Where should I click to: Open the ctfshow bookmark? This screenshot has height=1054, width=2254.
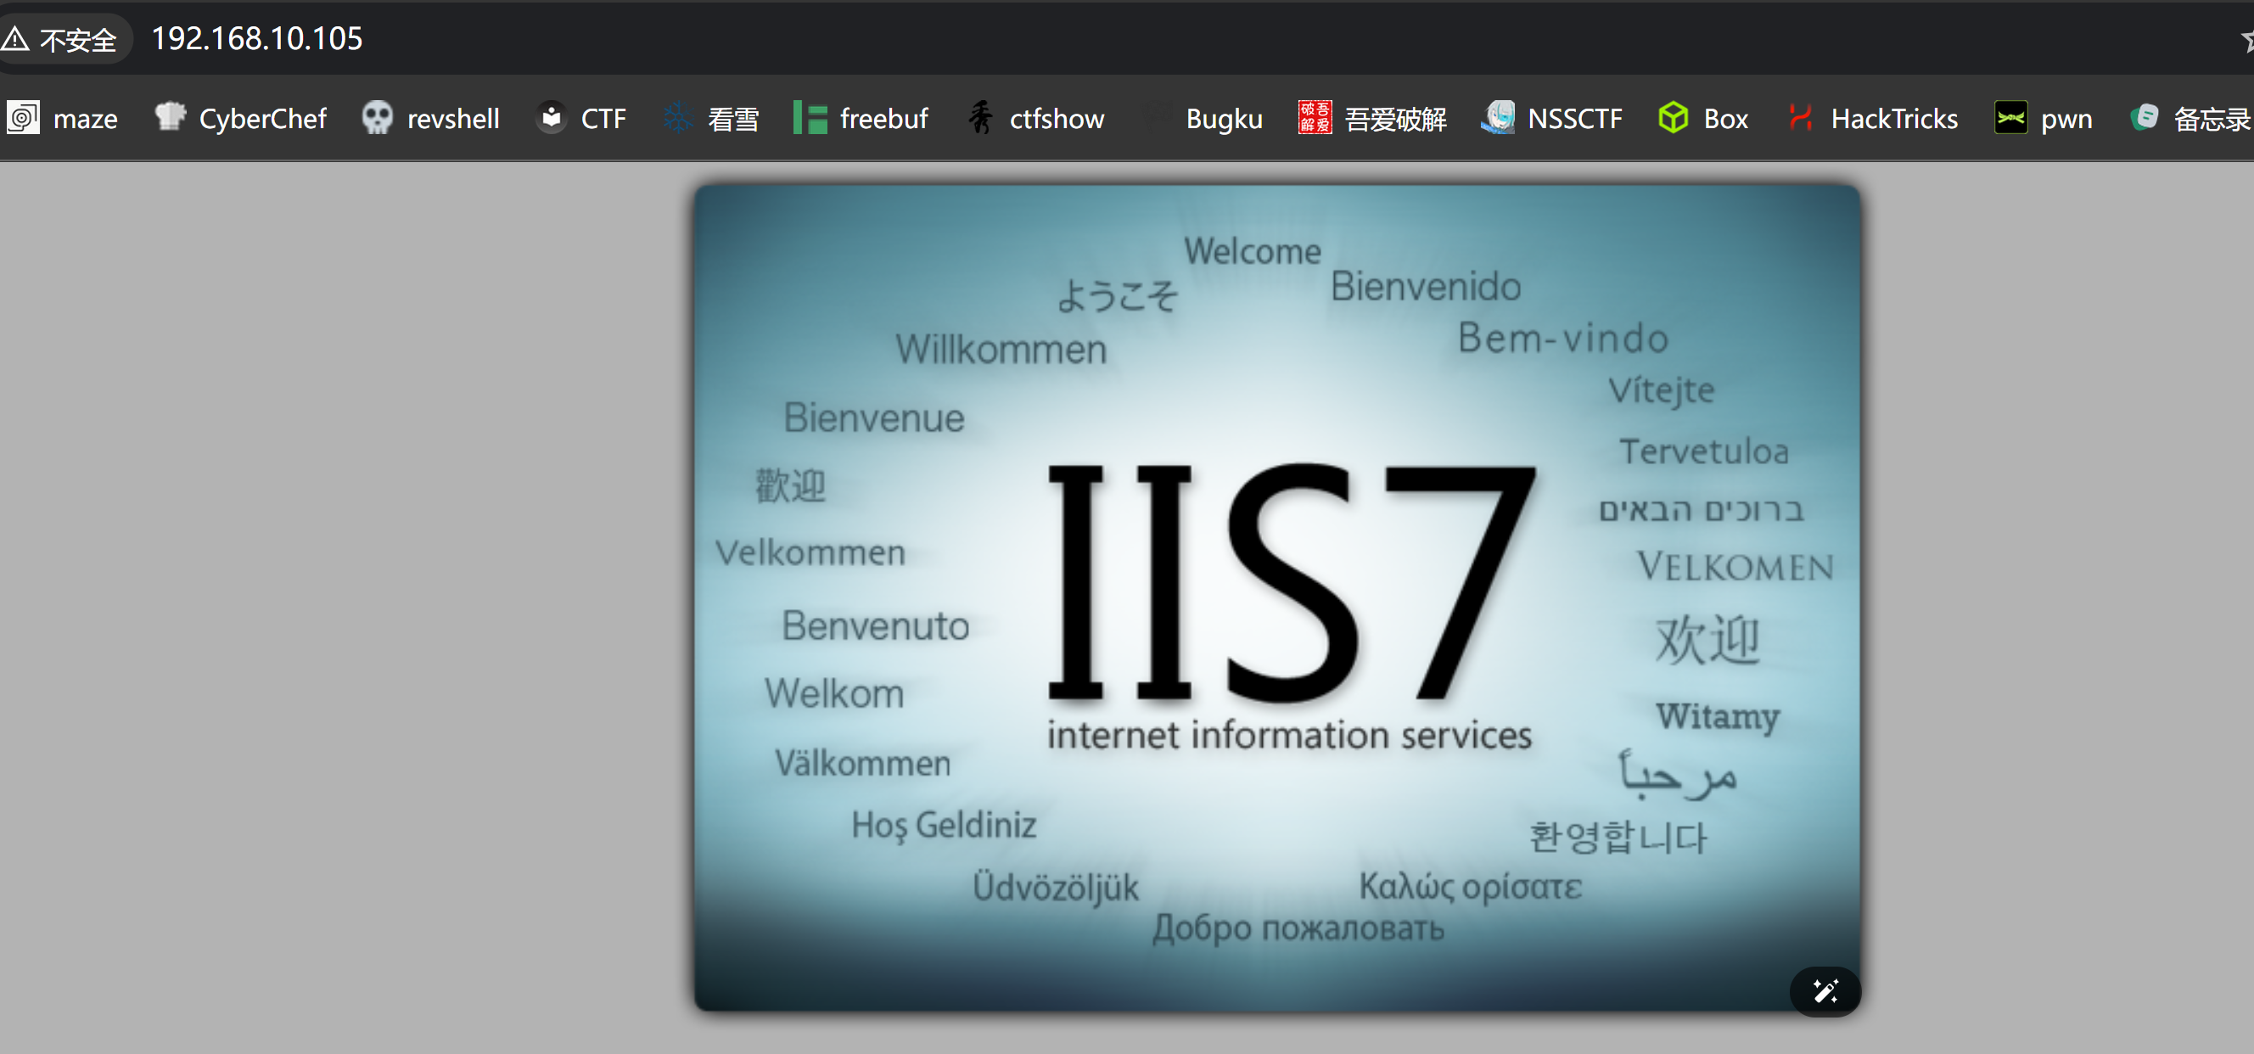(x=1036, y=117)
